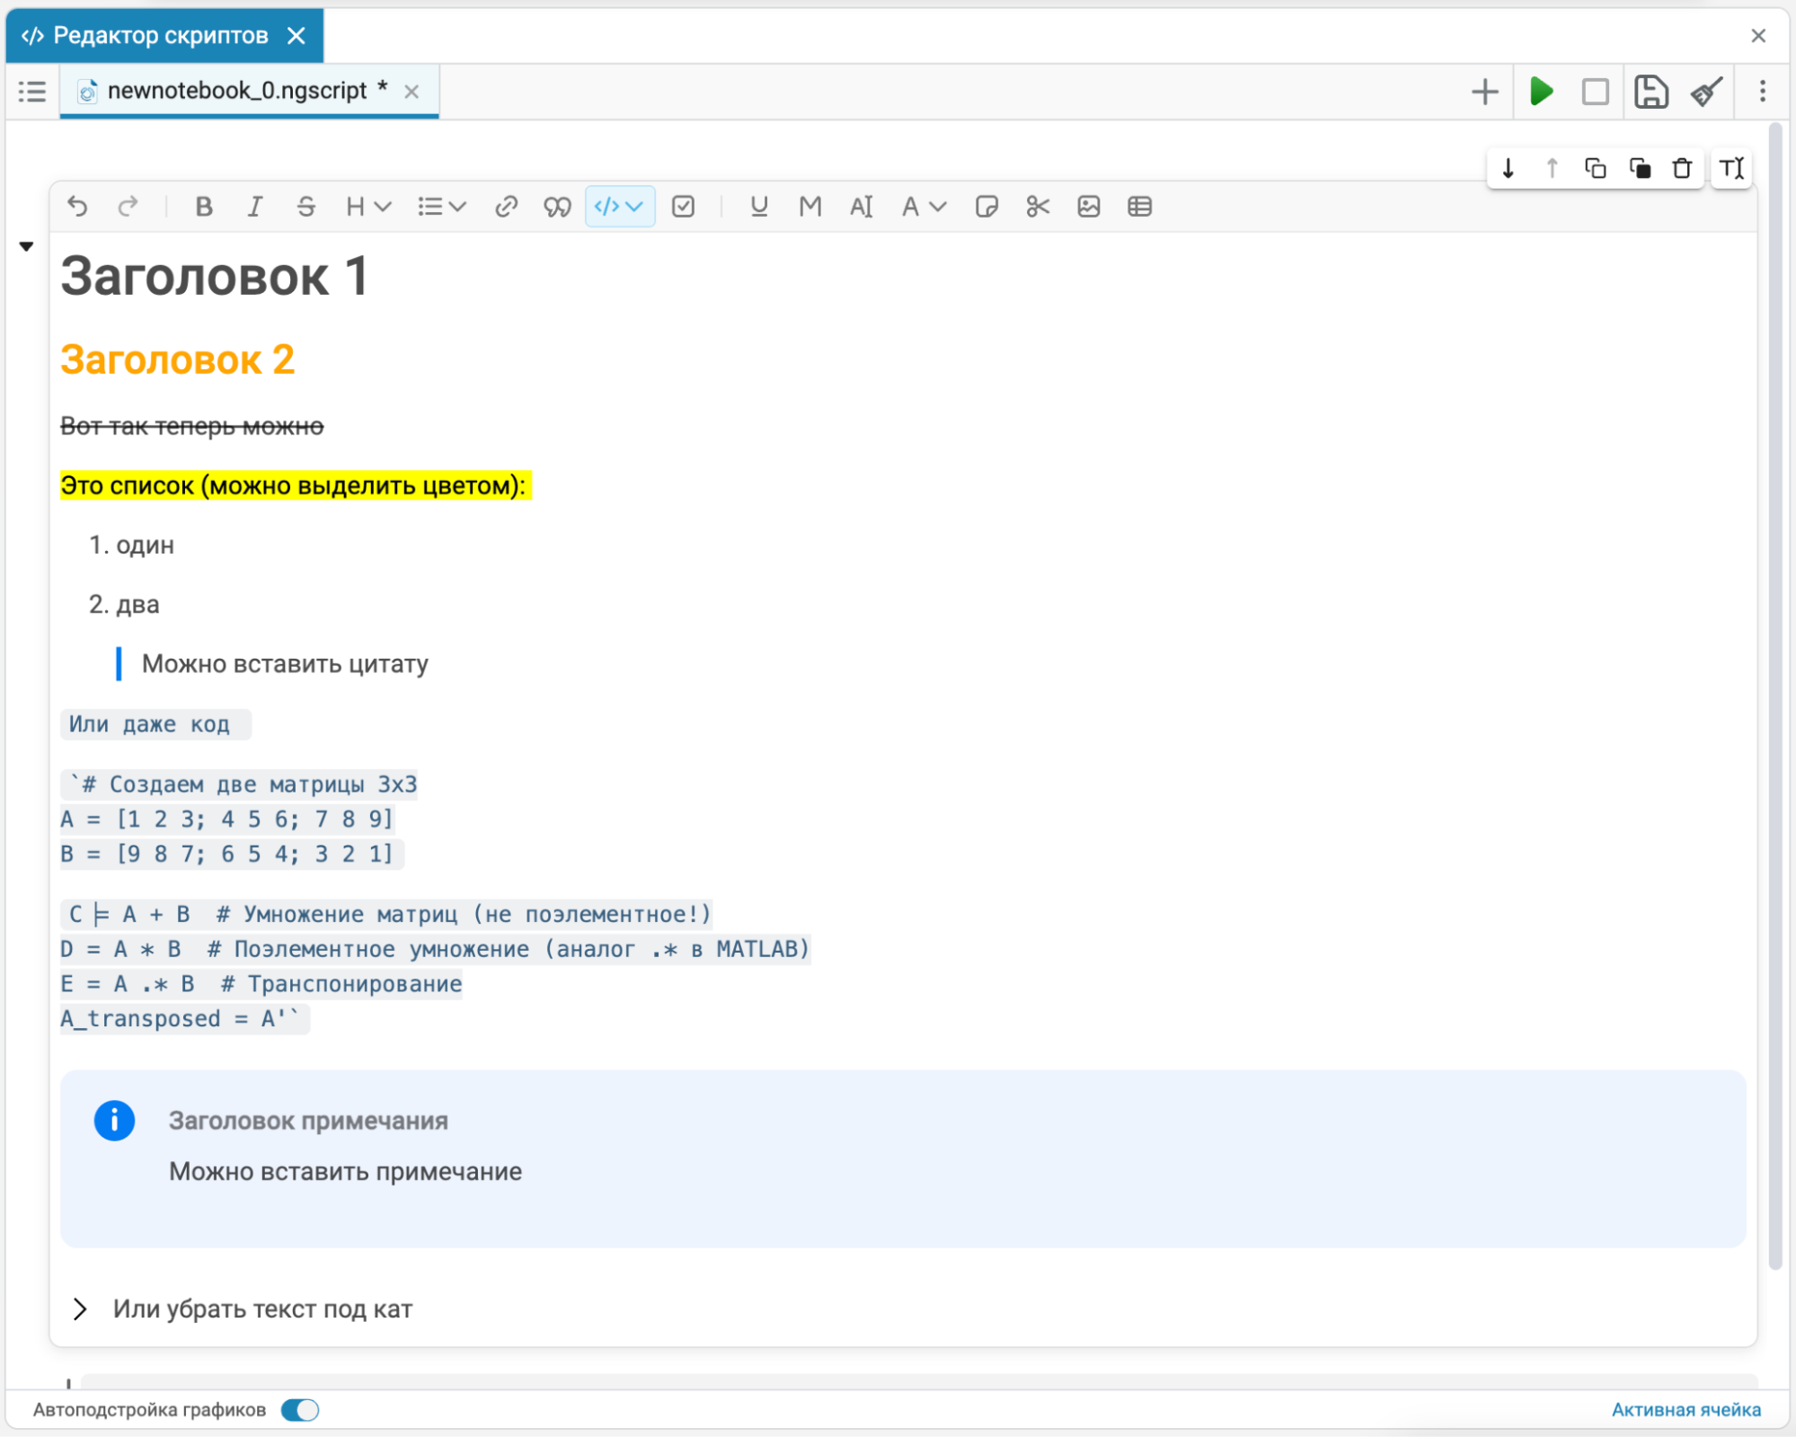Close the newnotebook_0.ngscript tab
Viewport: 1796px width, 1437px height.
(411, 92)
